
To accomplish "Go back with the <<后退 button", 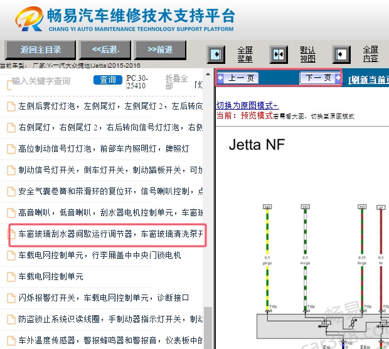I will 105,49.
